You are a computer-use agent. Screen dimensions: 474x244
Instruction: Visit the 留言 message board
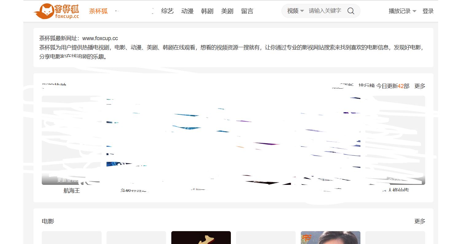click(247, 11)
